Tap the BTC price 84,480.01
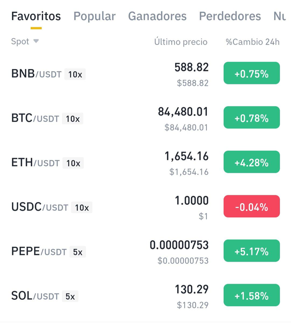 point(183,112)
